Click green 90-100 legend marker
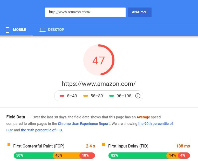Screen dimensions: 198x161 (x=112, y=96)
